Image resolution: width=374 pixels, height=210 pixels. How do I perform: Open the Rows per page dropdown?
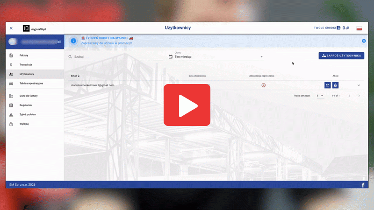coord(320,96)
